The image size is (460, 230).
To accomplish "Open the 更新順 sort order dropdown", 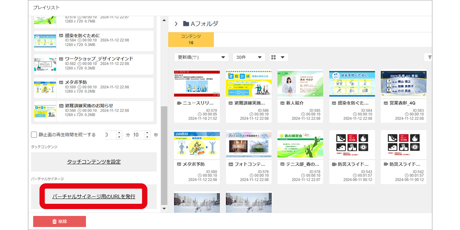I will 201,57.
